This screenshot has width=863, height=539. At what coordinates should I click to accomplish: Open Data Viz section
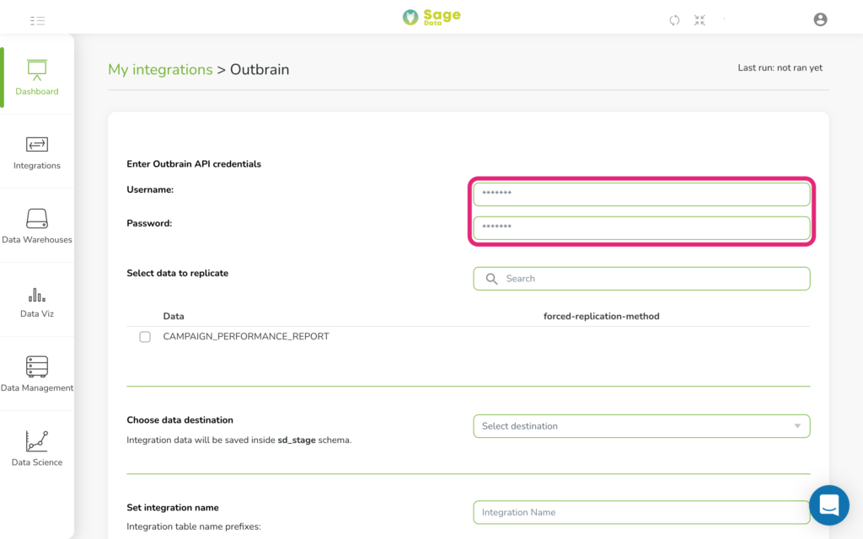pyautogui.click(x=37, y=301)
